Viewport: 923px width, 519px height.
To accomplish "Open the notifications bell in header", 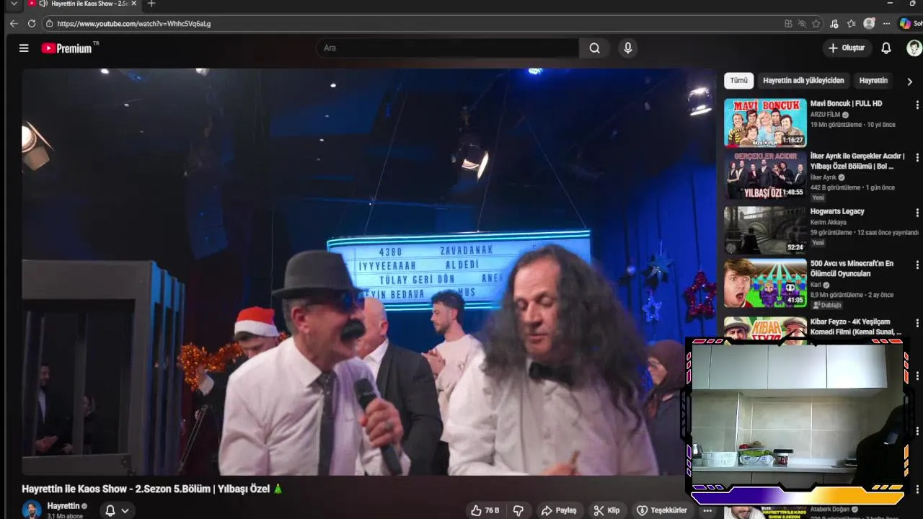I will coord(886,48).
